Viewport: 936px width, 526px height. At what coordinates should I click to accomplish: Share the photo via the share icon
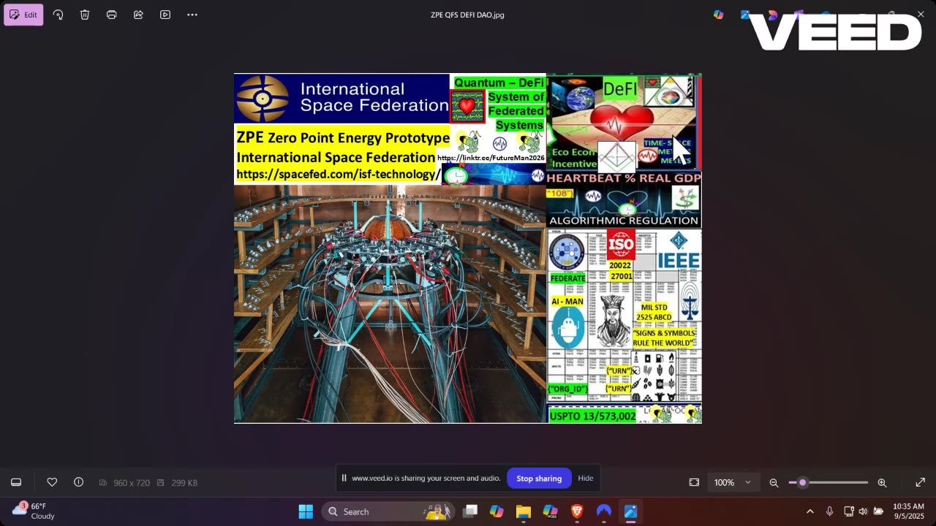click(138, 15)
